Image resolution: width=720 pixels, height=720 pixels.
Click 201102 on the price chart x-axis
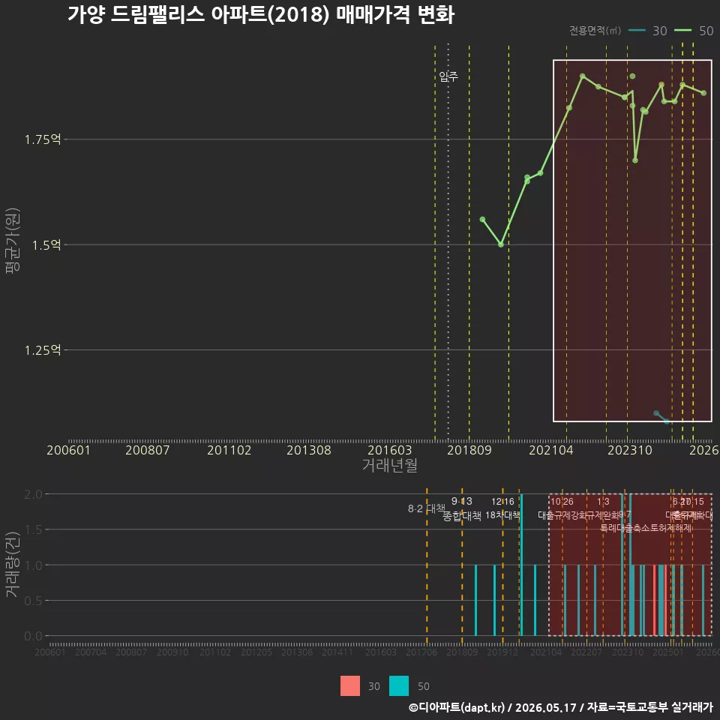229,450
